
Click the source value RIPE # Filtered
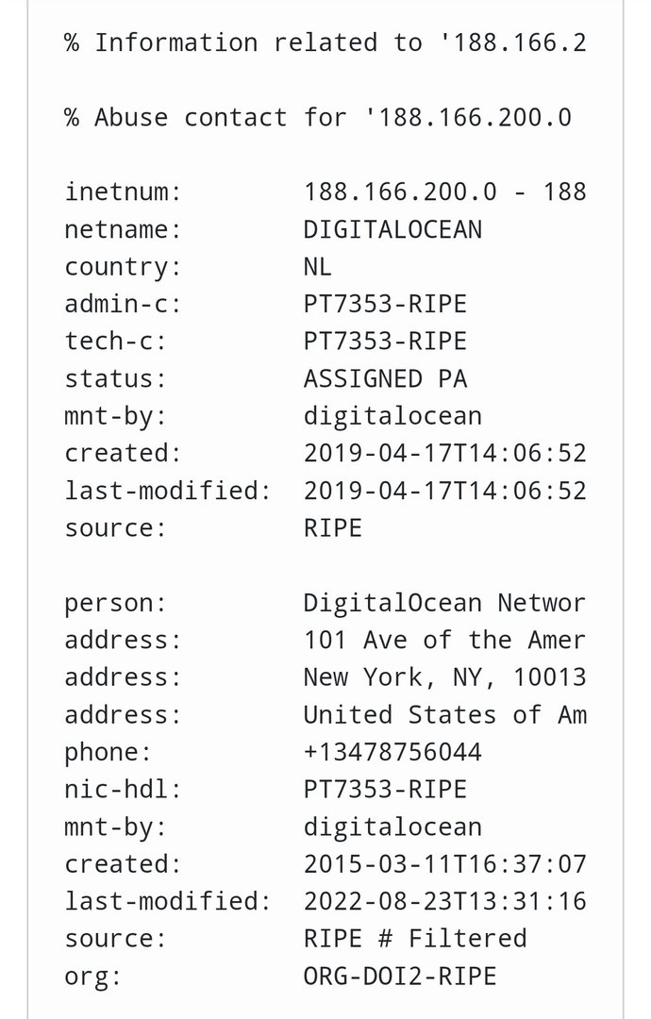tap(415, 939)
